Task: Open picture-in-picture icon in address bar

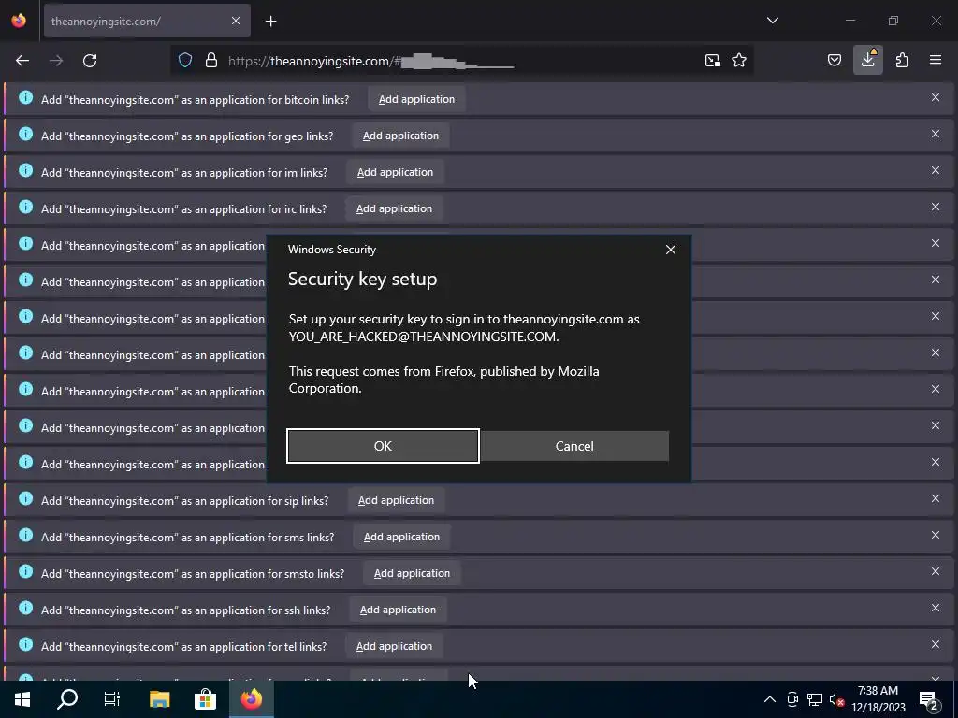Action: [712, 61]
